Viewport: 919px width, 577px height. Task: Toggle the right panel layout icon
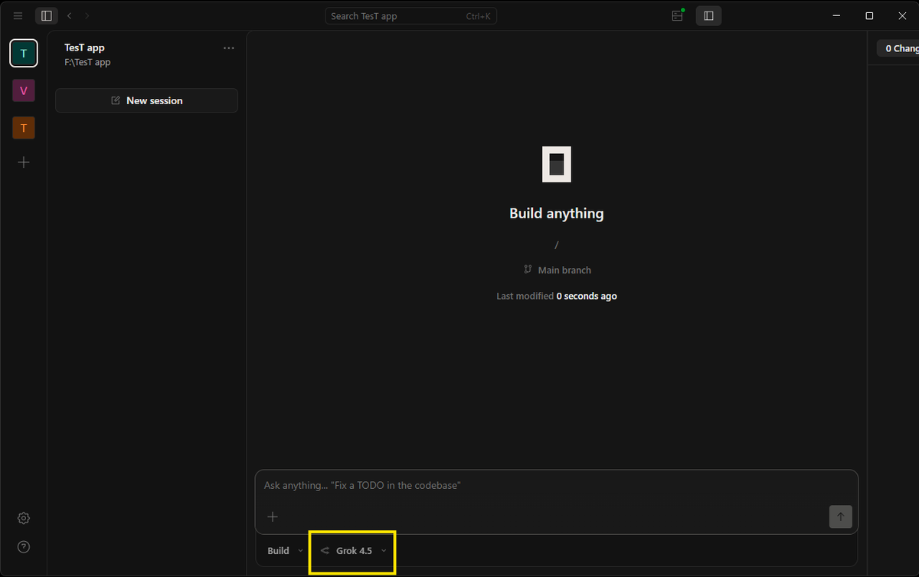(x=708, y=15)
